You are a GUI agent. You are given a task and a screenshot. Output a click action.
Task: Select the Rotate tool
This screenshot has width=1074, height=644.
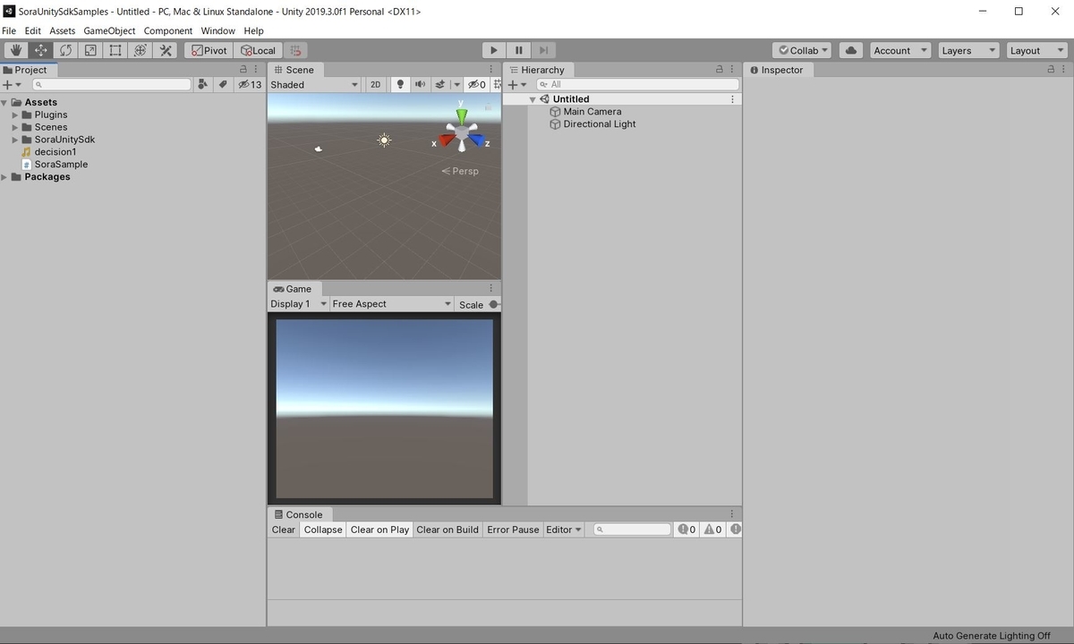pos(65,50)
